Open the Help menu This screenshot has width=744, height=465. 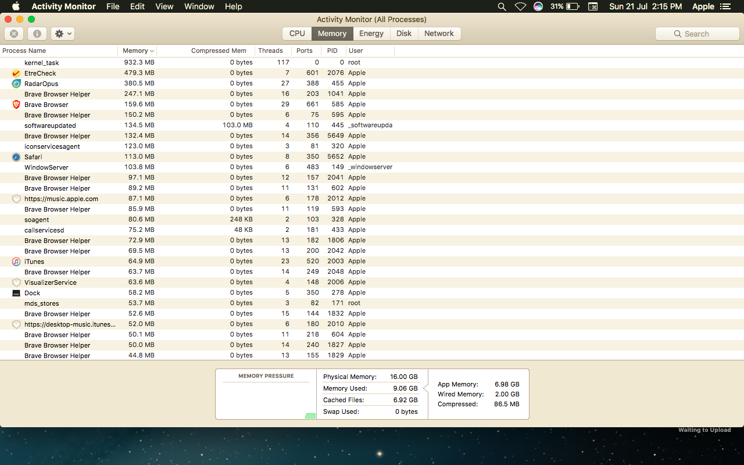[x=233, y=6]
